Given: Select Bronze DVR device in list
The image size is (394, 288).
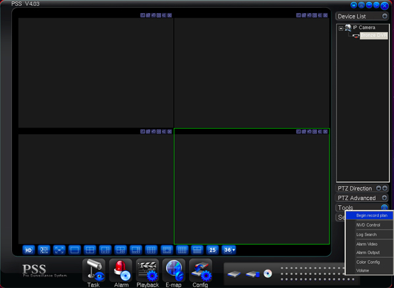Looking at the screenshot, I should 374,36.
